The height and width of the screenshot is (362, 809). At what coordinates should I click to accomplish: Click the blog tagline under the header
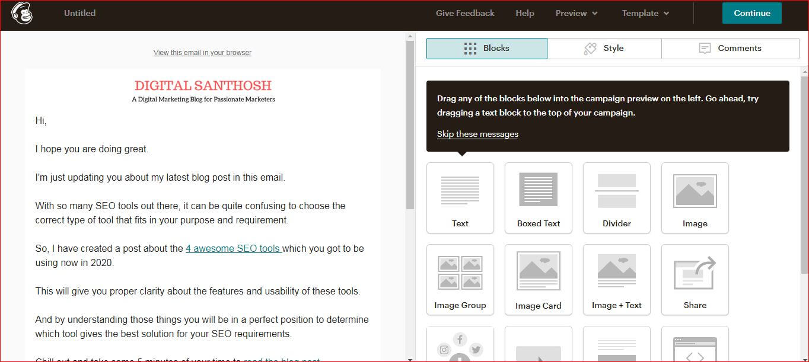(203, 100)
